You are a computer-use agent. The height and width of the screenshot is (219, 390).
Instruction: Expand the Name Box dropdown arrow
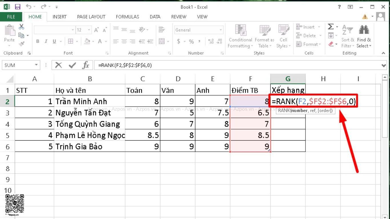[x=36, y=65]
